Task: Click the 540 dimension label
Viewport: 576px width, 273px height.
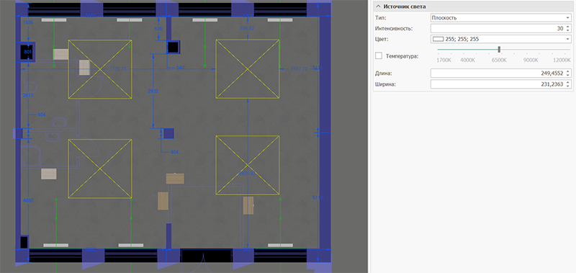Action: click(x=181, y=68)
